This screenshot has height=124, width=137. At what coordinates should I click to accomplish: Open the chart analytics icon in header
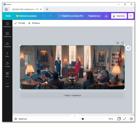click(x=106, y=16)
